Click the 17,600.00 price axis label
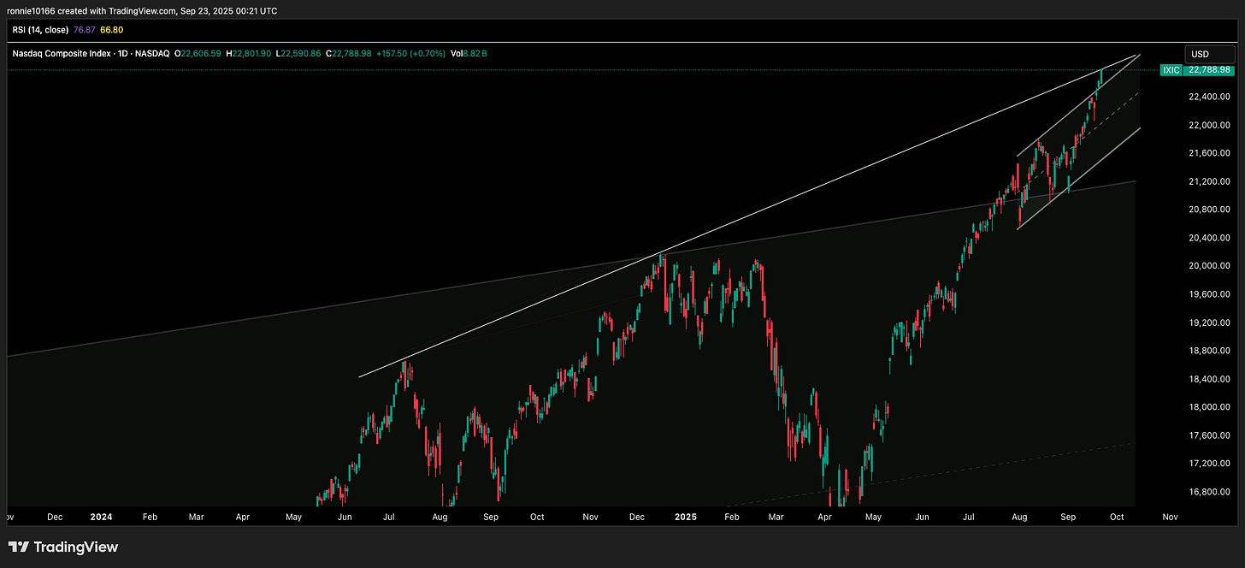1245x568 pixels. coord(1209,435)
